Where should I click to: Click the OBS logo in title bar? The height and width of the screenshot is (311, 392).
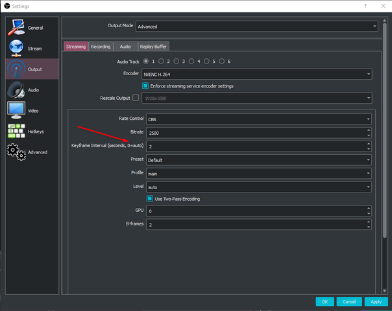[6, 5]
